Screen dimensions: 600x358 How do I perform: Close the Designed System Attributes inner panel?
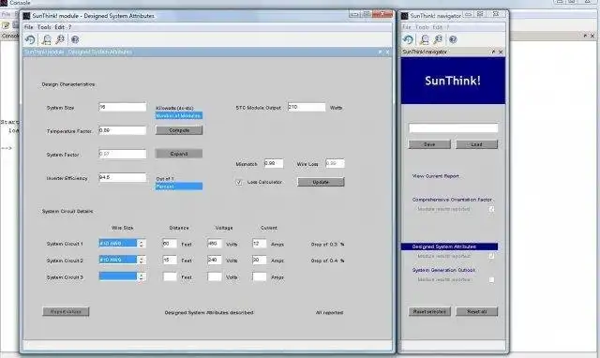(387, 52)
